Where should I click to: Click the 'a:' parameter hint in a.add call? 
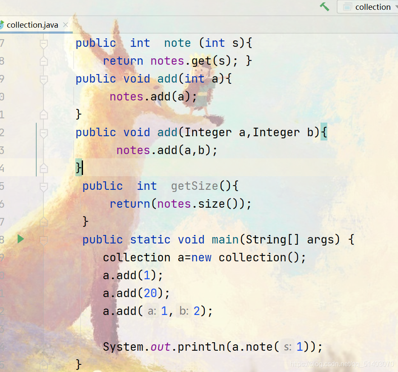[x=152, y=311]
